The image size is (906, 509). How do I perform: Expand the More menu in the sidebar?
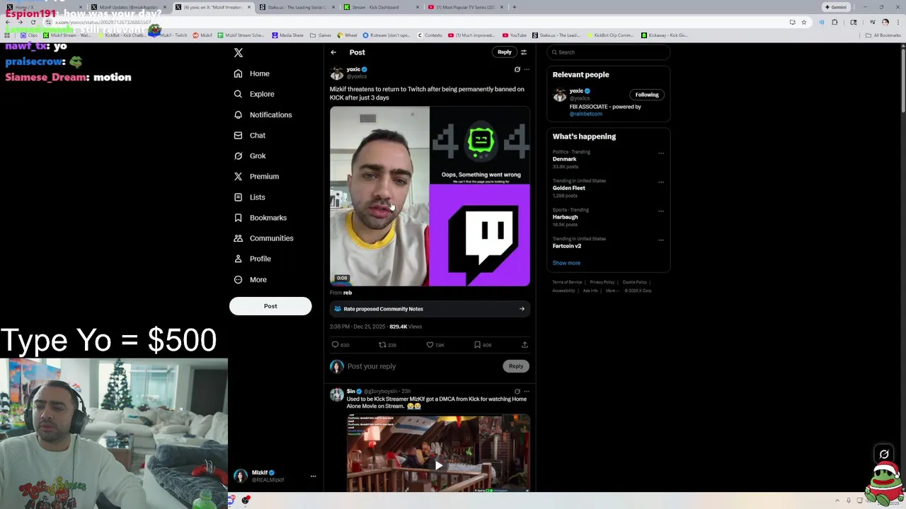click(x=250, y=279)
